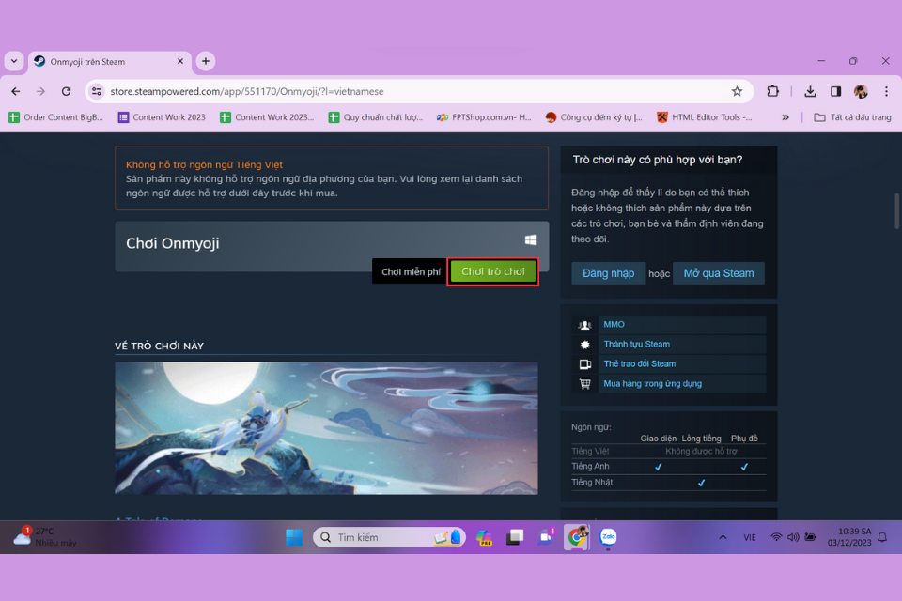Open a new browser tab
Screen dimensions: 902x601
pyautogui.click(x=206, y=61)
